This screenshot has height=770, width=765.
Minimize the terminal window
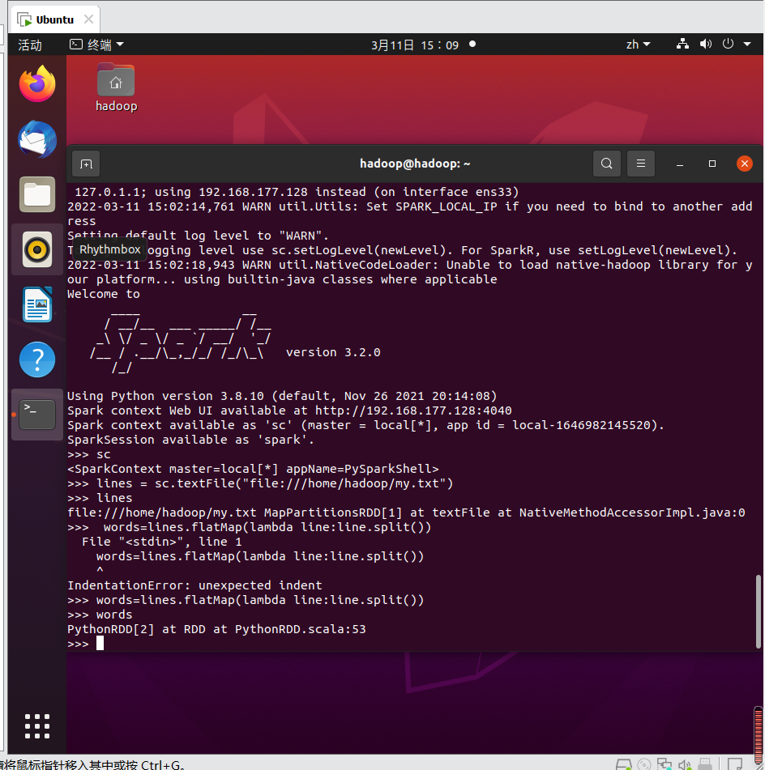679,164
